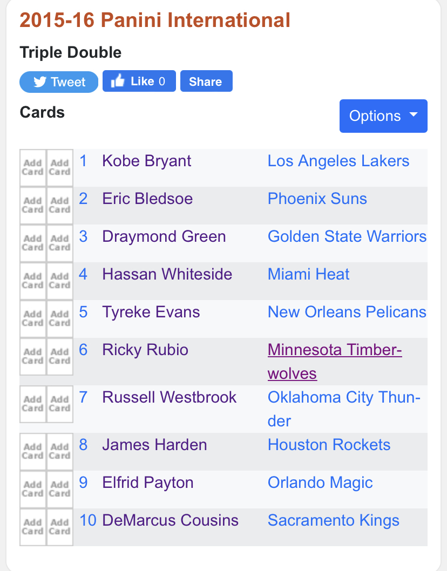Click the thumbs-up Like button

click(139, 81)
